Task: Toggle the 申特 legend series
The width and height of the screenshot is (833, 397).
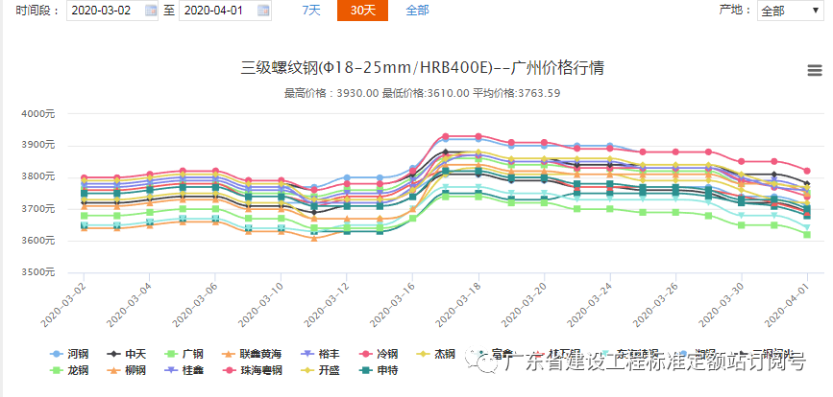Action: 378,370
